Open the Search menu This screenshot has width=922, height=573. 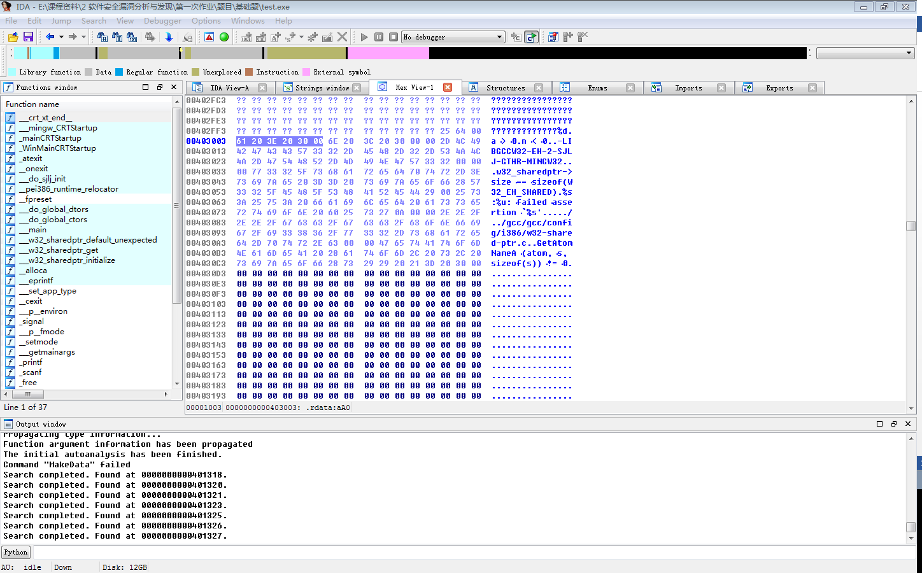pyautogui.click(x=94, y=21)
